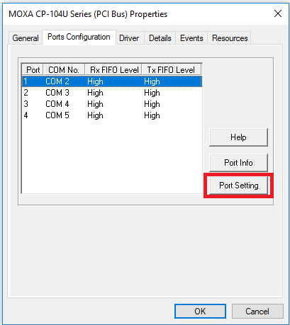Select the Port 4 COM 5 row
290x325 pixels.
112,115
